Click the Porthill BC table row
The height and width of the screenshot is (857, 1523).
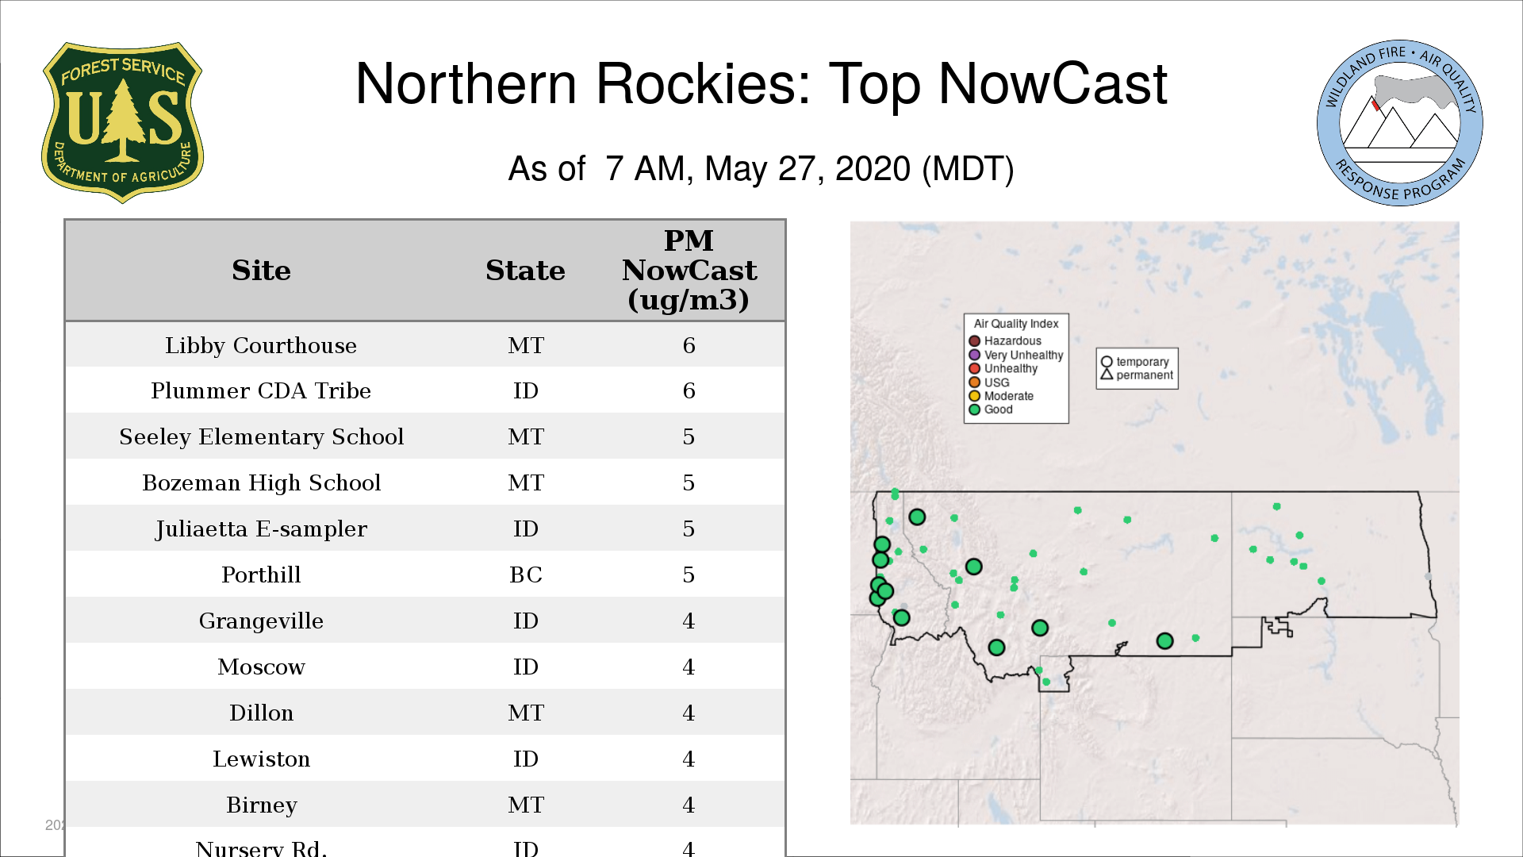coord(261,575)
